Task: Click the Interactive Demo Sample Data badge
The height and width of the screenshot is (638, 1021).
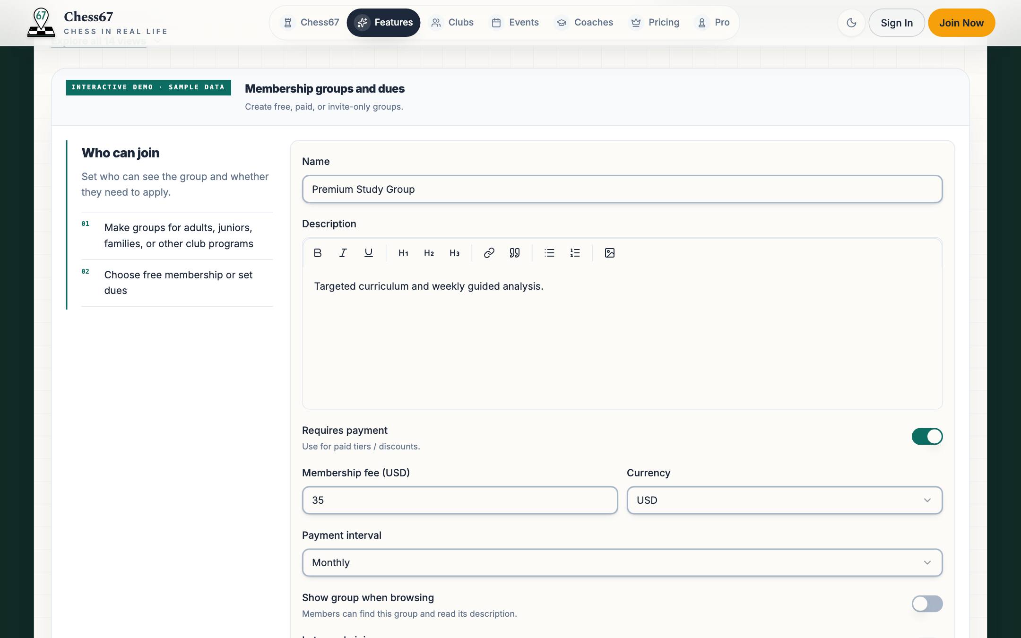Action: 148,87
